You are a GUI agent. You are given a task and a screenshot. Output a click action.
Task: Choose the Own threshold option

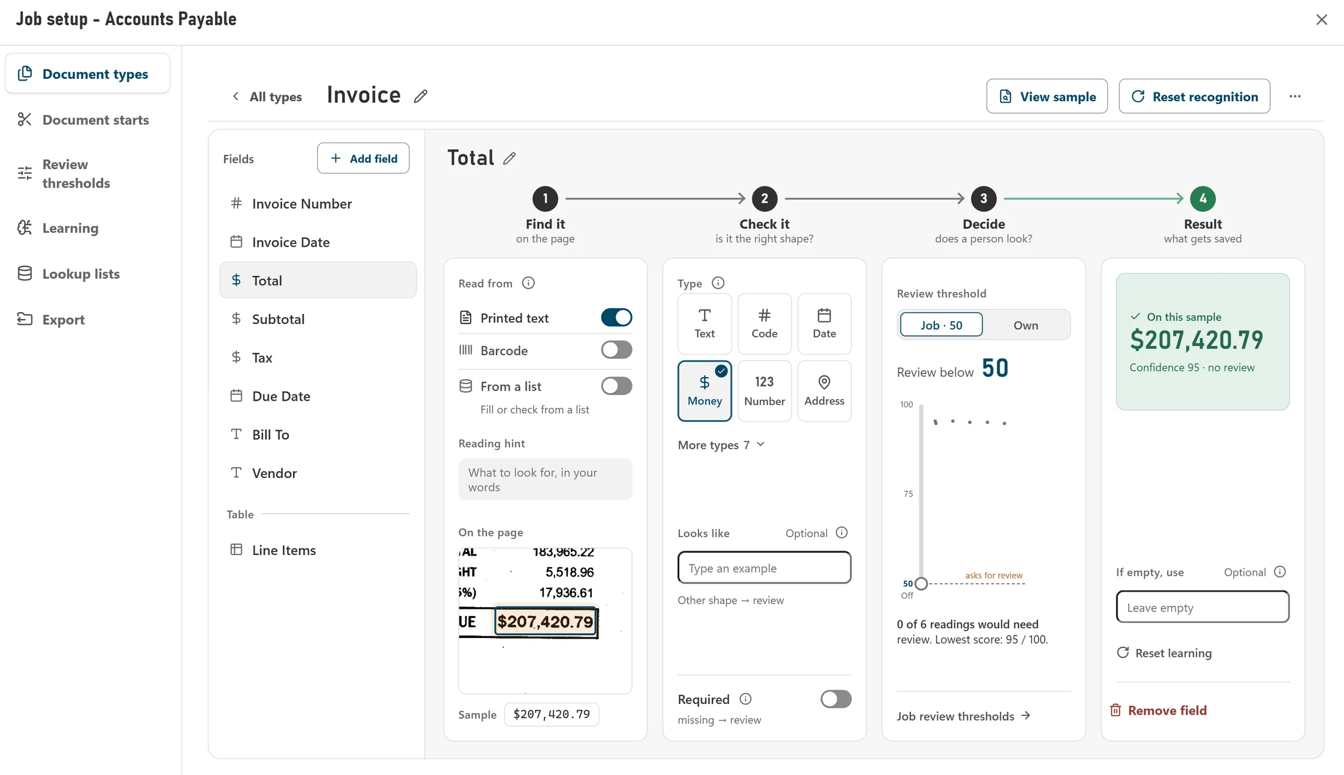[x=1026, y=325]
